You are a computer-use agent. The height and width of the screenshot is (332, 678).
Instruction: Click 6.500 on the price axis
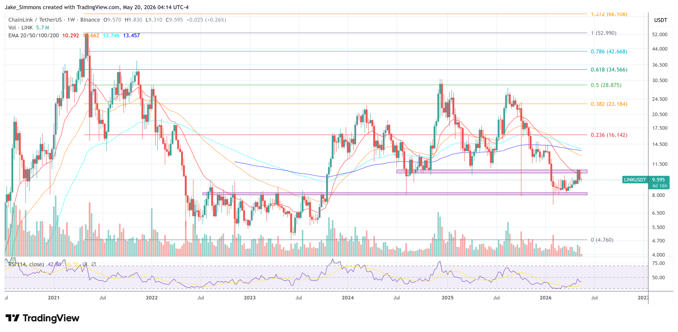point(658,213)
